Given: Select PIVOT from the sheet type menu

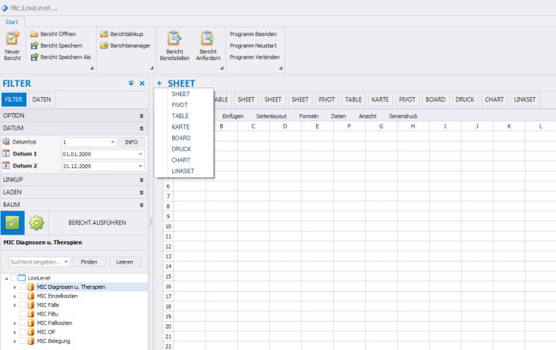Looking at the screenshot, I should pyautogui.click(x=180, y=104).
